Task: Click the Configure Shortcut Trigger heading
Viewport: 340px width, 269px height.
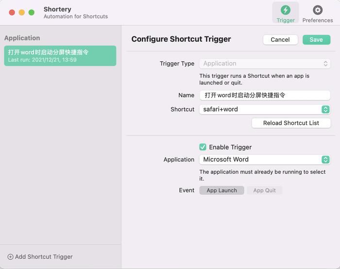Action: coord(181,39)
